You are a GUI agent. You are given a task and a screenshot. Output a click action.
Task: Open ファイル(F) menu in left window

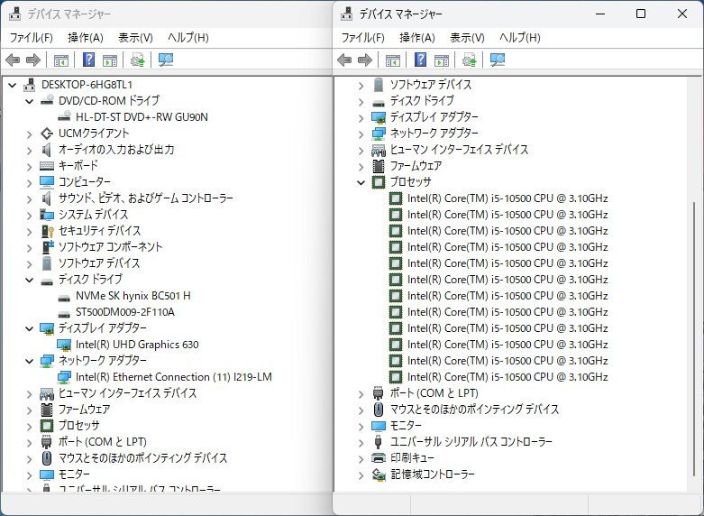pyautogui.click(x=31, y=38)
